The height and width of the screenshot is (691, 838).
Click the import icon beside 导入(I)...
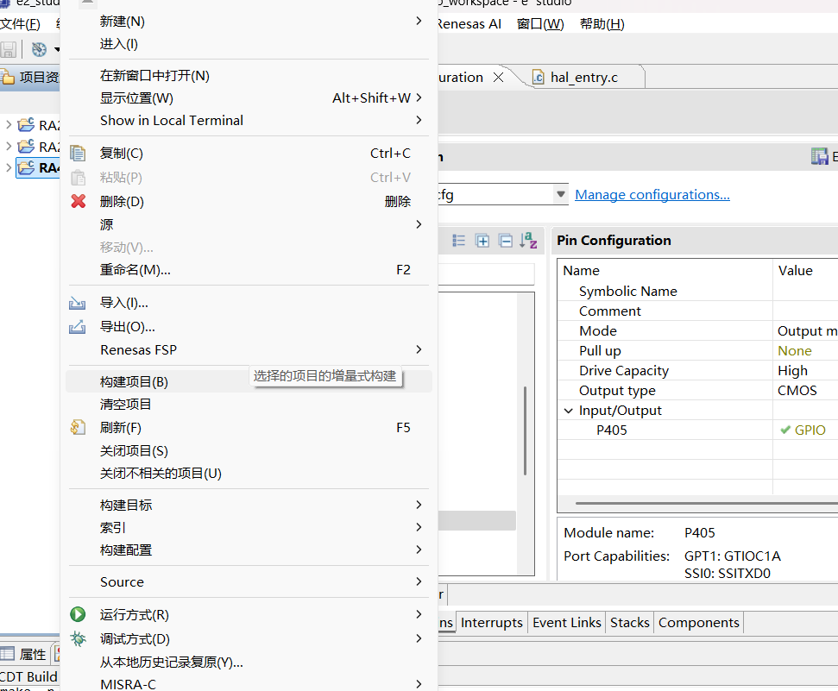[78, 303]
